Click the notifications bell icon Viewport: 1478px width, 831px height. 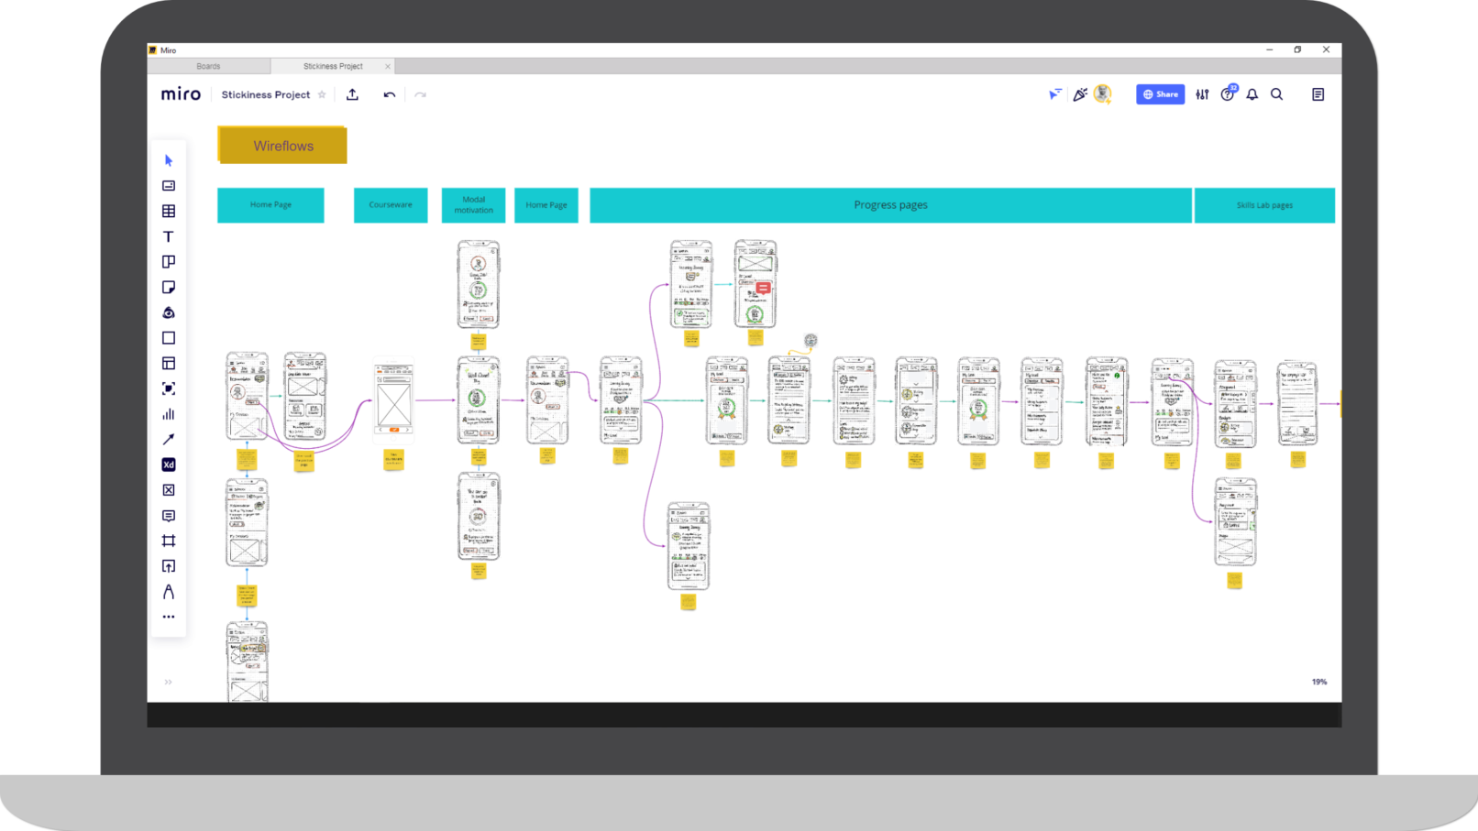click(1252, 94)
